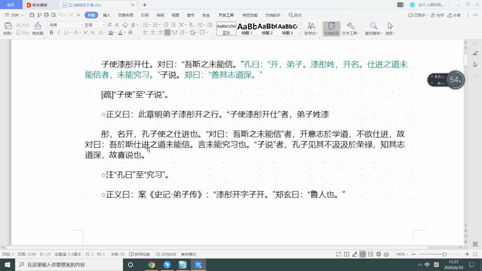Click Windows taskbar search box
Viewport: 482px width, 271px height.
(x=69, y=265)
